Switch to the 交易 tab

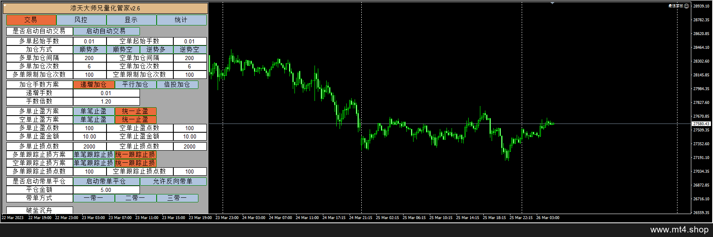(31, 20)
